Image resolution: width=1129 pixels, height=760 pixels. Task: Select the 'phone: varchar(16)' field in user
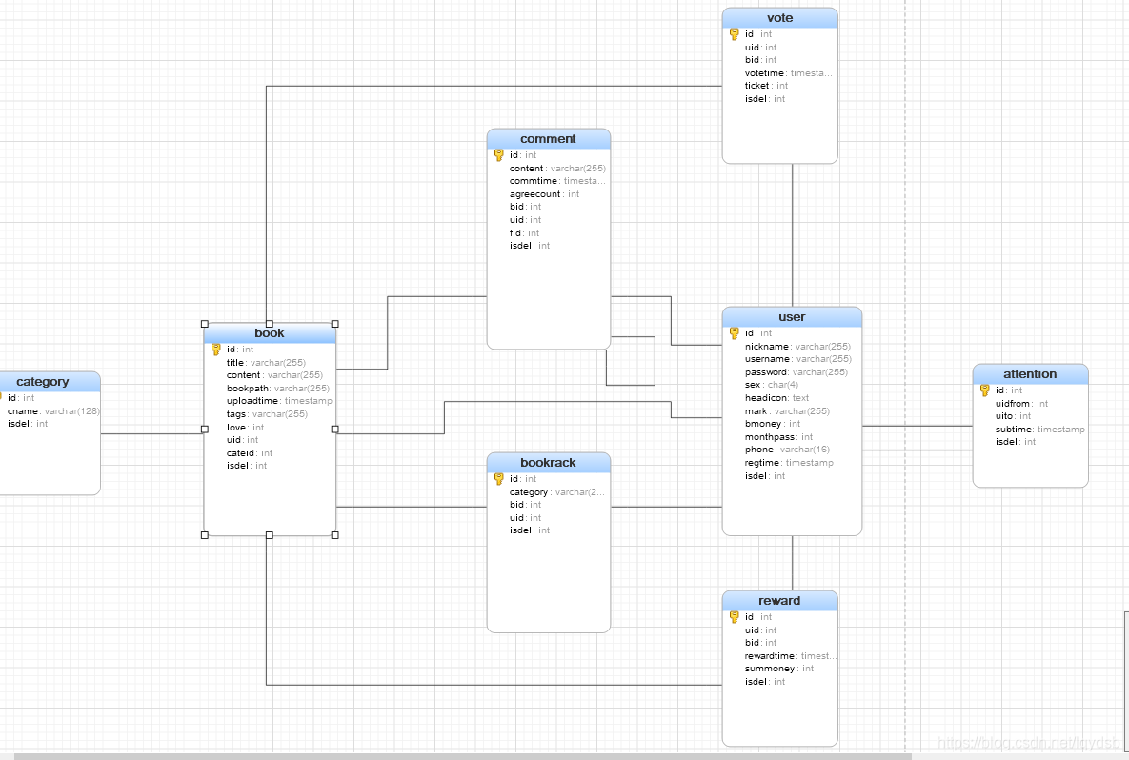787,450
